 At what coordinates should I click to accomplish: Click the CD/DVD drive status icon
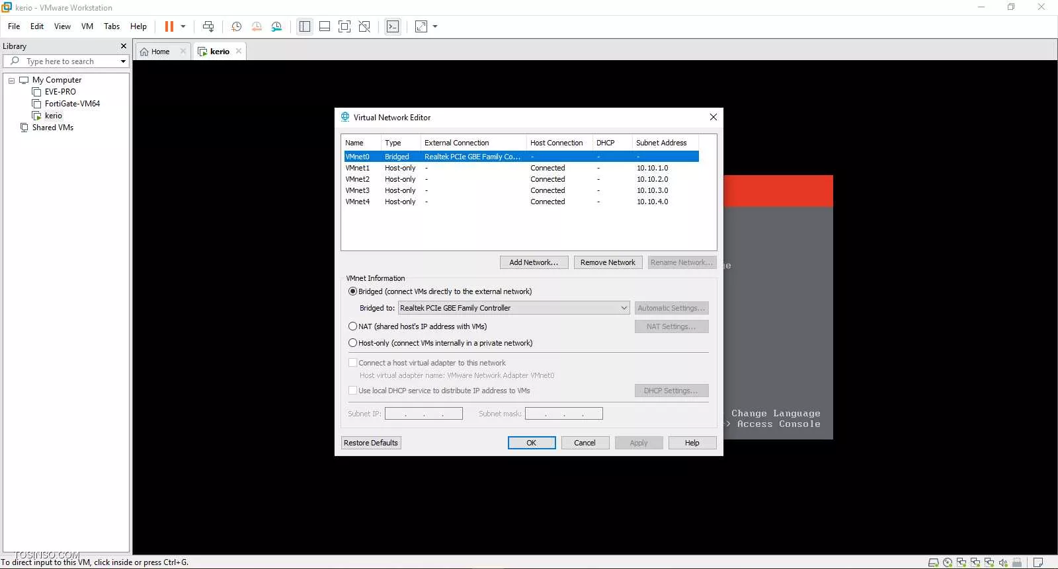click(x=948, y=562)
